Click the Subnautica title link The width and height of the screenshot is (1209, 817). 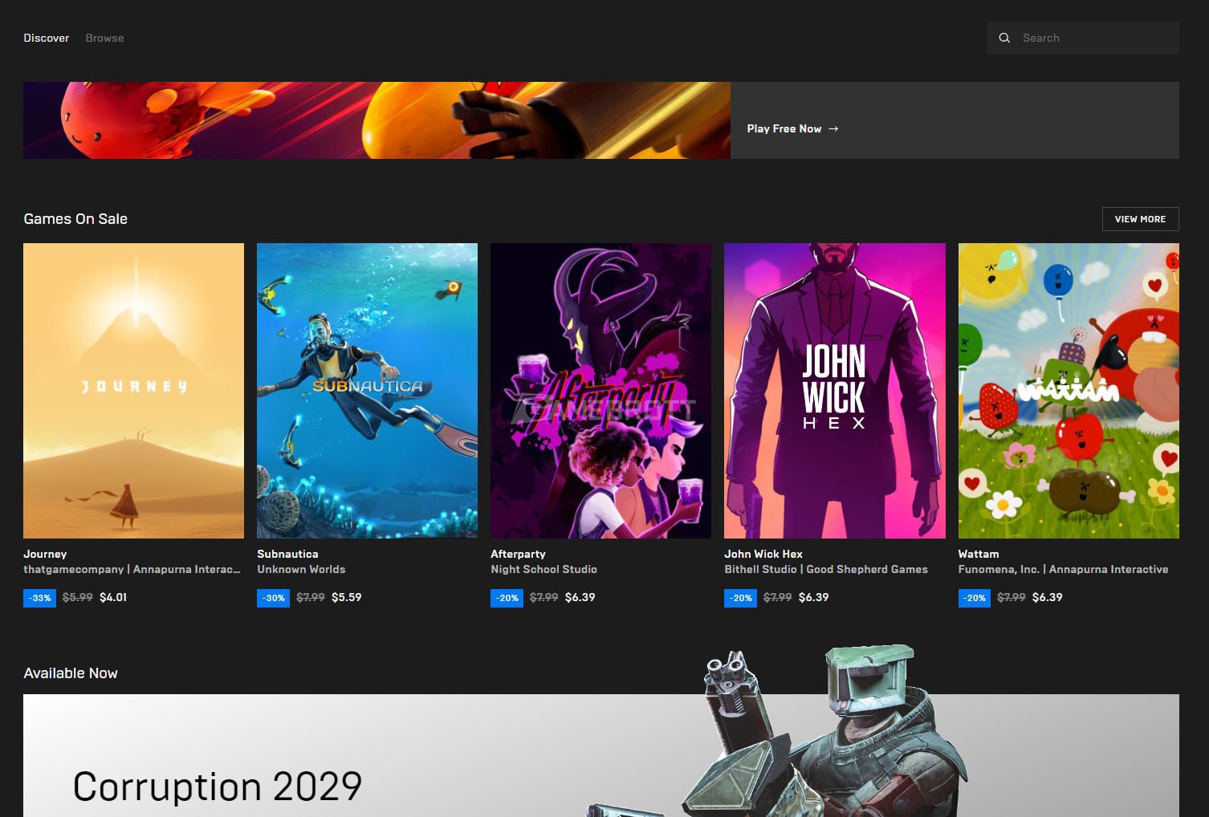pyautogui.click(x=287, y=554)
